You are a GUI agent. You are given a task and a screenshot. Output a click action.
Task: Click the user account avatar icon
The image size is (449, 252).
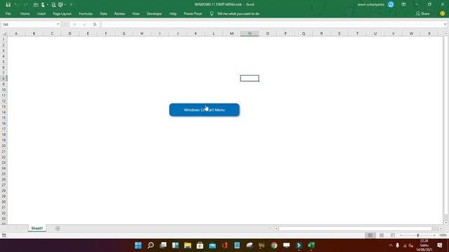(x=391, y=4)
